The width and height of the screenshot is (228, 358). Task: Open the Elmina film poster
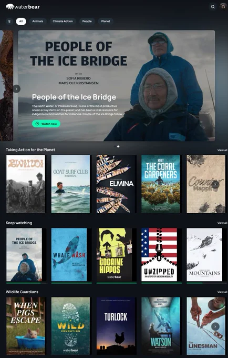coord(116,184)
